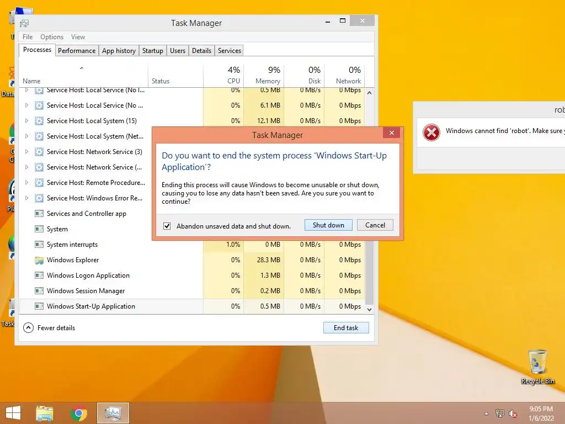Click the muted volume tray icon
This screenshot has width=565, height=424.
[513, 414]
